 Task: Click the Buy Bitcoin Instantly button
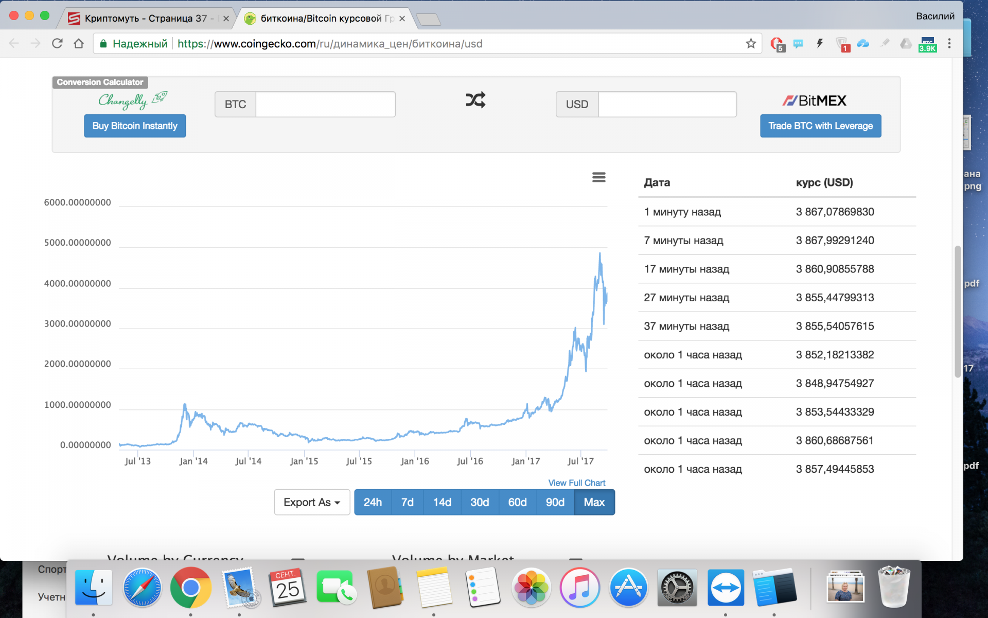(135, 126)
